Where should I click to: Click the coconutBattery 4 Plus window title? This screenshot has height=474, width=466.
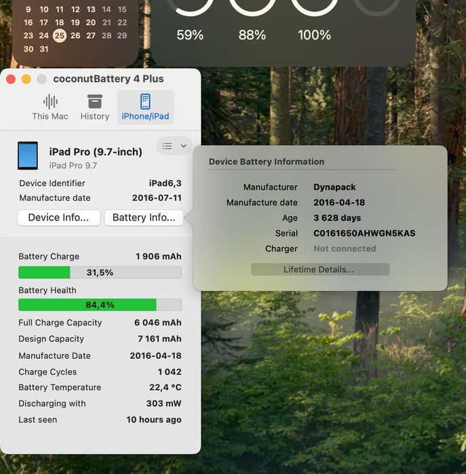coord(109,79)
